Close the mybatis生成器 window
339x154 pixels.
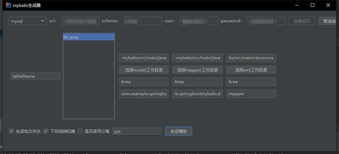[328, 5]
